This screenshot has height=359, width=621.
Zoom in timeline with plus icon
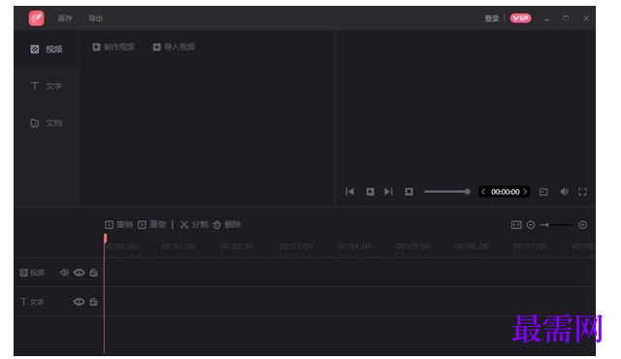582,225
